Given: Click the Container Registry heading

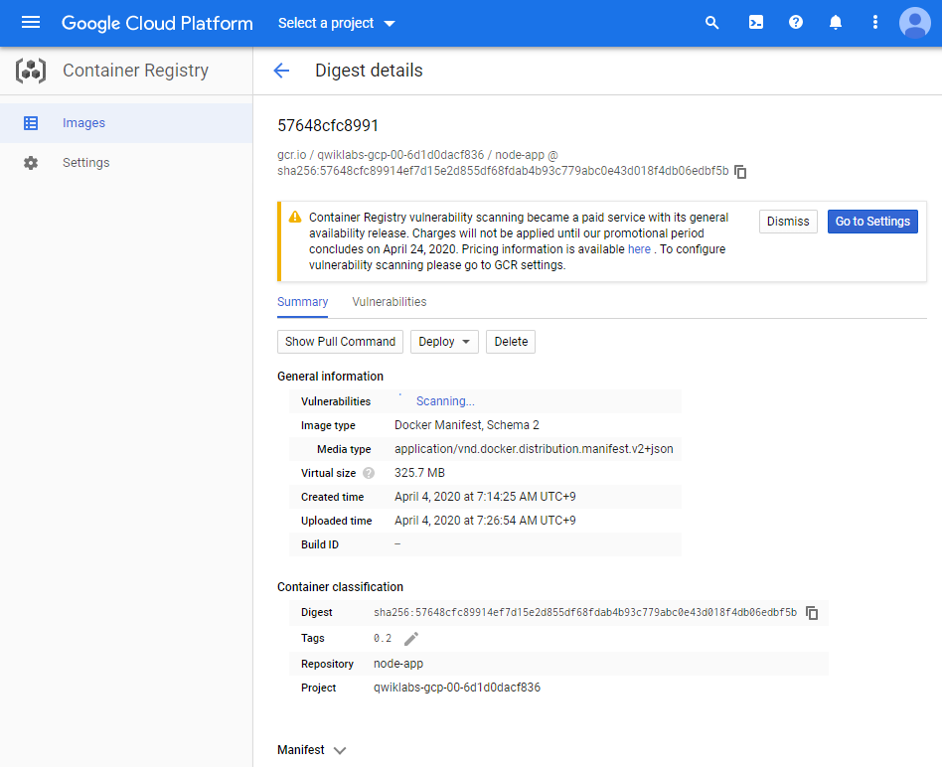Looking at the screenshot, I should [135, 71].
